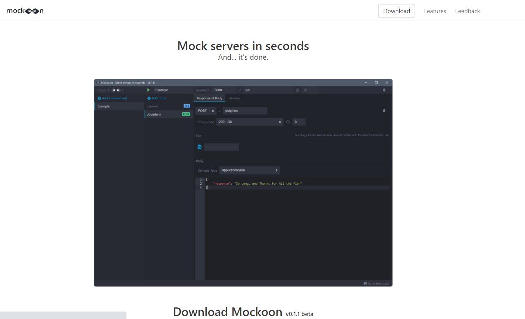Select the Example environment in the sidebar

(x=119, y=106)
